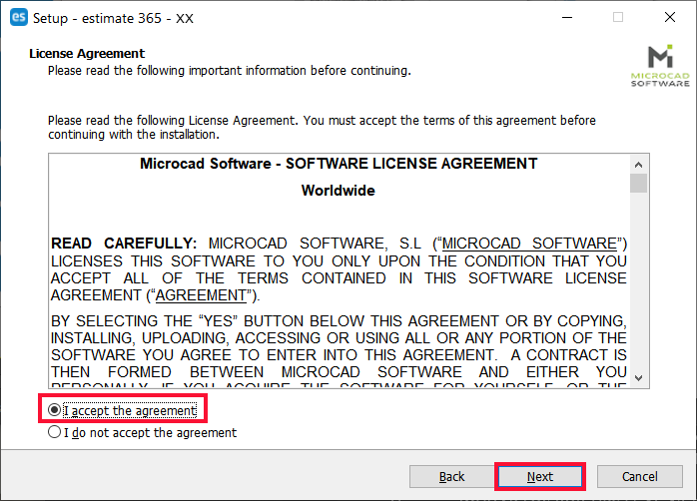Click the estimate 365 'es' title icon

tap(19, 18)
